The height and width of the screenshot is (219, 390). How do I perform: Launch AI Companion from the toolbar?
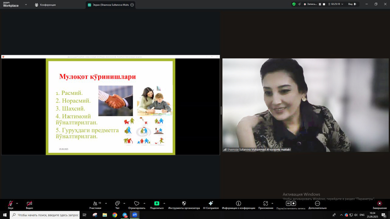211,204
